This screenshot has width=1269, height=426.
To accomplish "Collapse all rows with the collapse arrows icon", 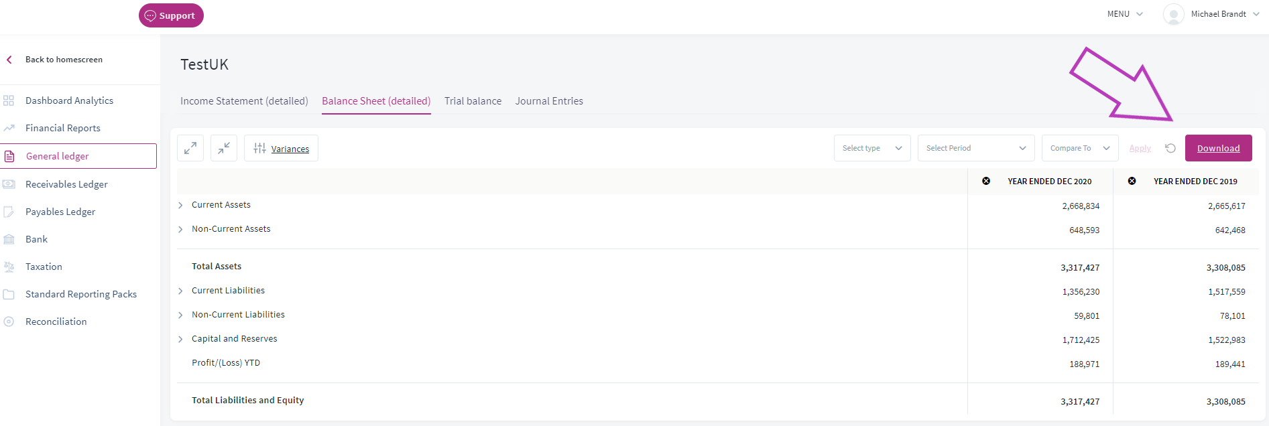I will pyautogui.click(x=224, y=148).
